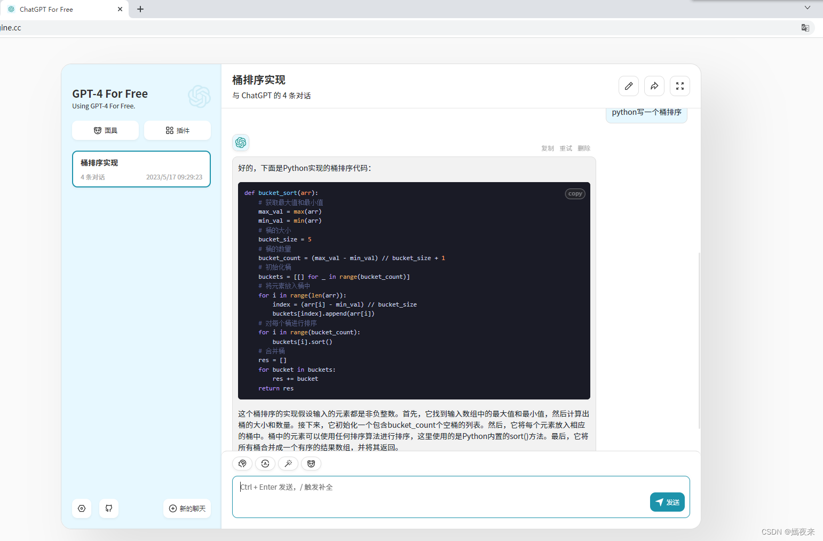Viewport: 823px width, 541px height.
Task: Click the share/export arrow icon
Action: pyautogui.click(x=654, y=86)
